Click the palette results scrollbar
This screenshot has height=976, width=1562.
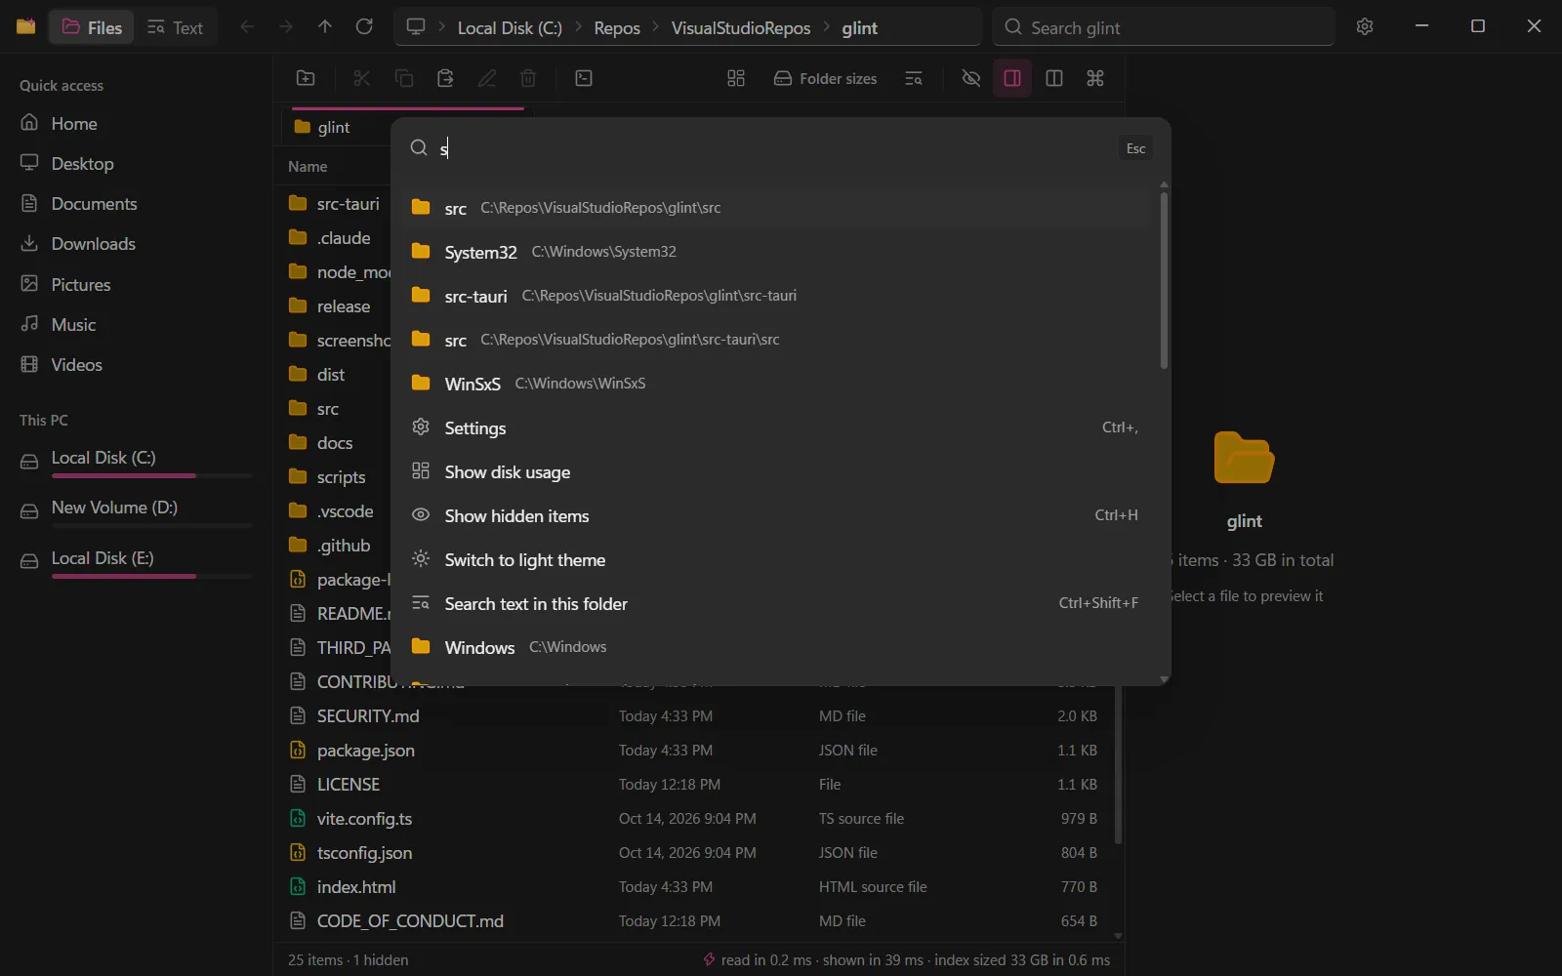[x=1164, y=281]
